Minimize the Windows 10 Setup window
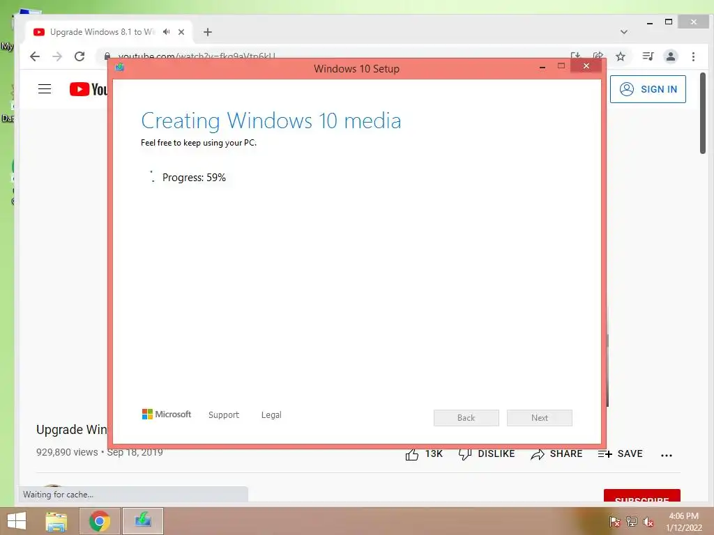 (x=542, y=67)
